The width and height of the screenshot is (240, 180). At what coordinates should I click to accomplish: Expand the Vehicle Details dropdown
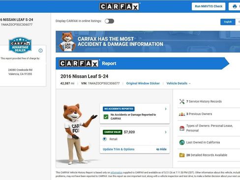tap(179, 84)
